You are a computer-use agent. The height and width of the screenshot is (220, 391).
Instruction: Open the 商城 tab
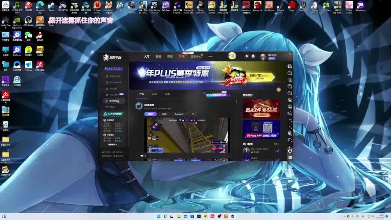(x=170, y=57)
